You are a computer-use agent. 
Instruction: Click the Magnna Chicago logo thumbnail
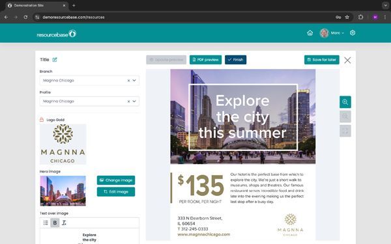[63, 144]
